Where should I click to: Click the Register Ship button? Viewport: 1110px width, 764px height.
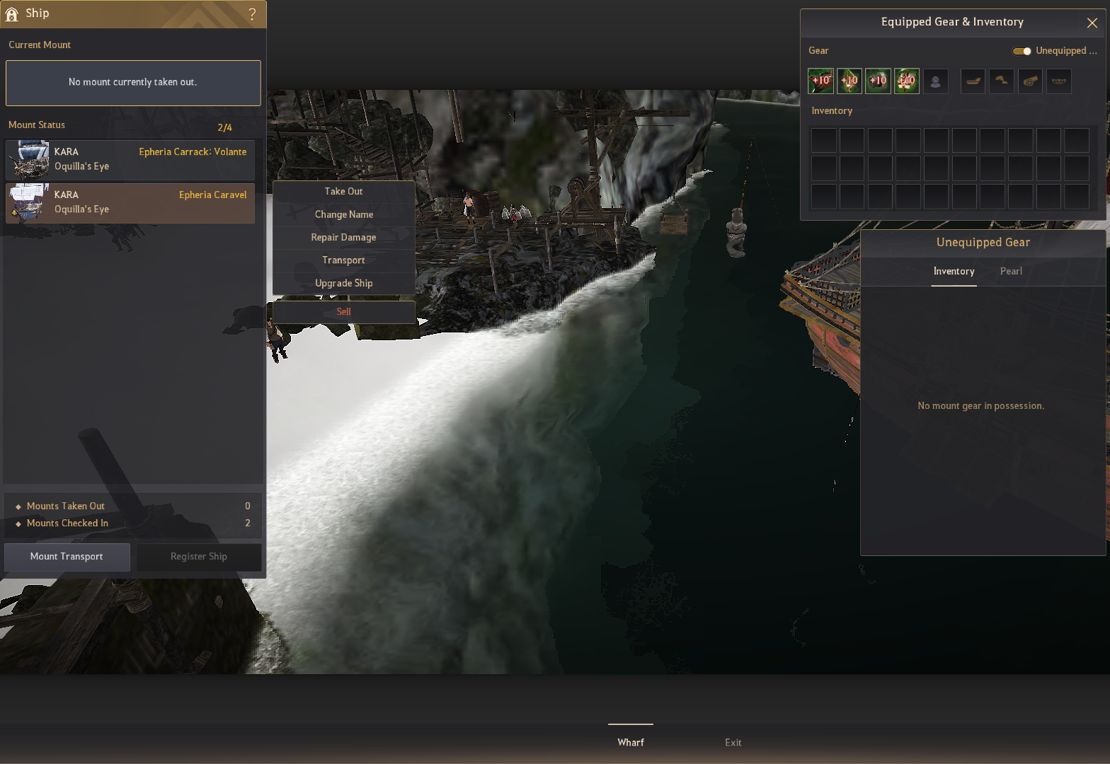pyautogui.click(x=199, y=557)
